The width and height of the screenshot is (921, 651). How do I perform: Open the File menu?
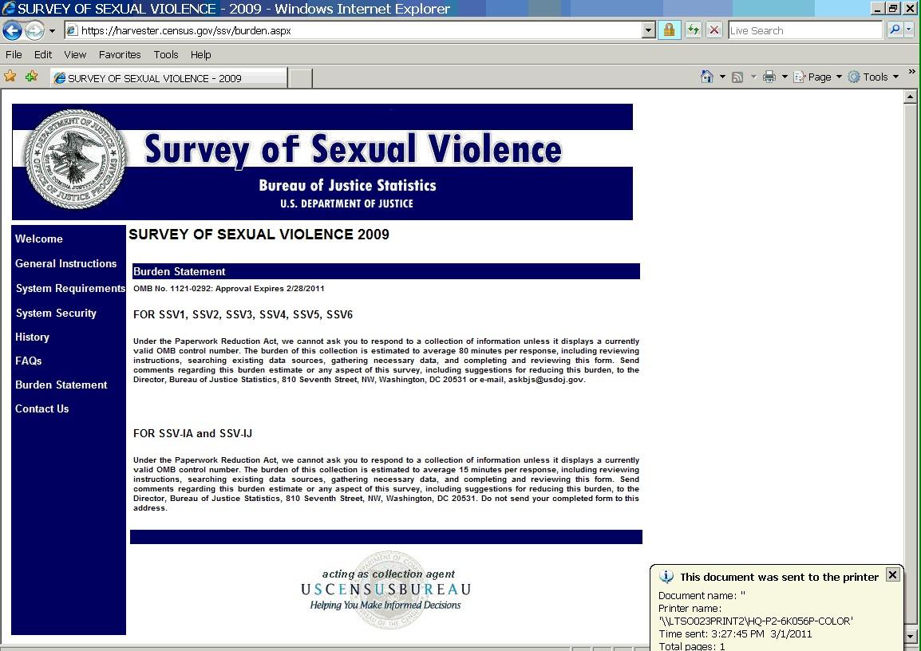coord(14,54)
